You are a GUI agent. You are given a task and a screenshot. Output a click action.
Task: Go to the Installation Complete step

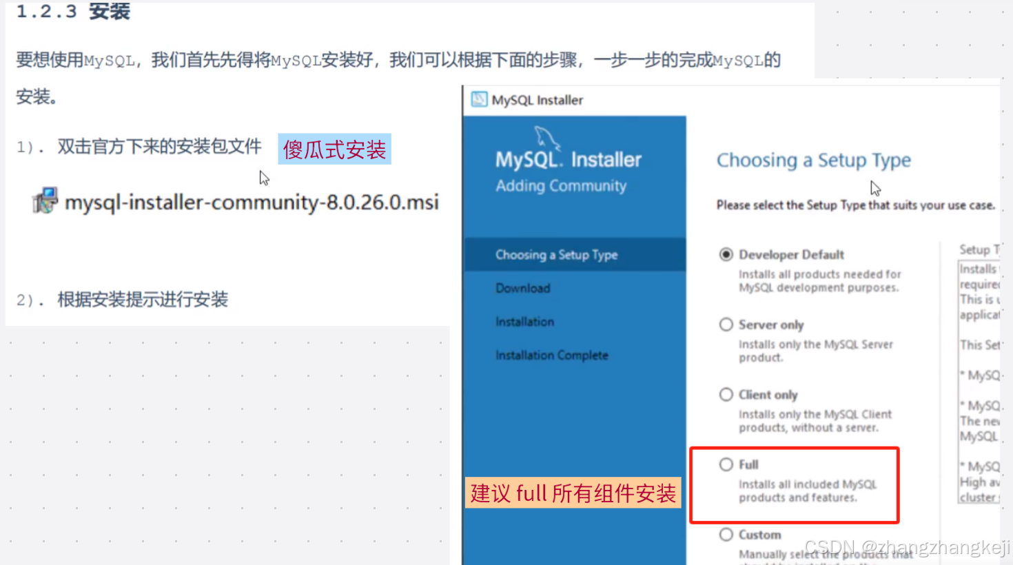coord(552,356)
